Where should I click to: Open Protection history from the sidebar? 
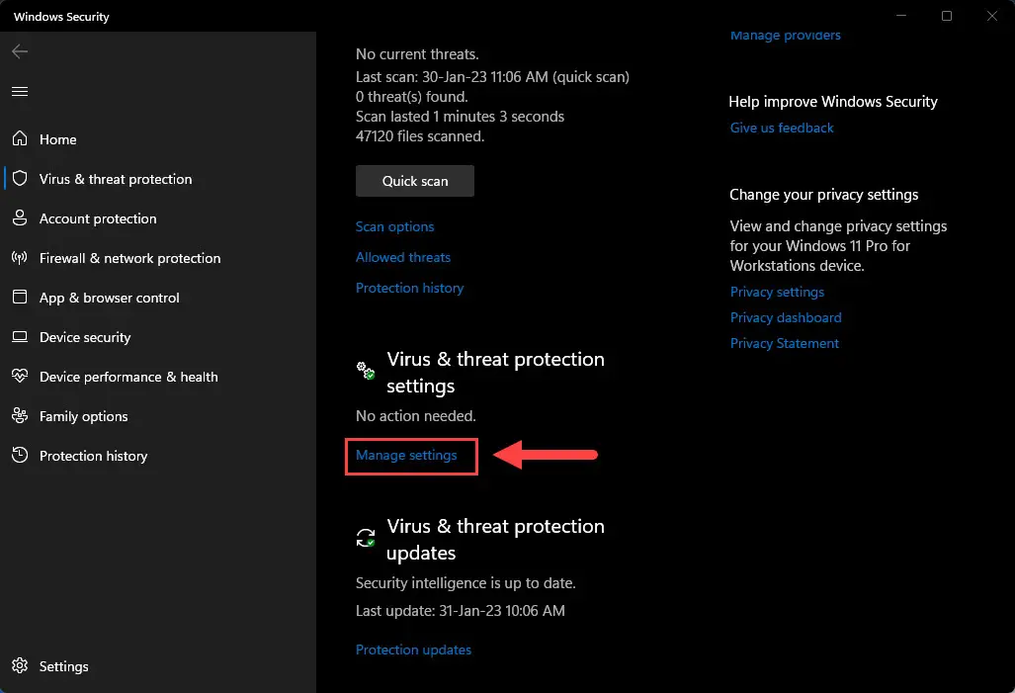point(94,456)
